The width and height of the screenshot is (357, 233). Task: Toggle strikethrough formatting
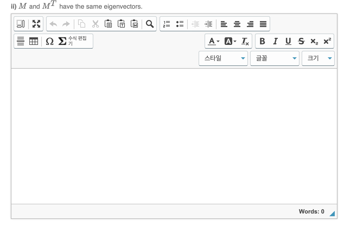click(x=301, y=41)
